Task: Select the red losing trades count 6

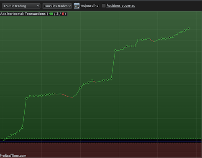Action: point(63,14)
